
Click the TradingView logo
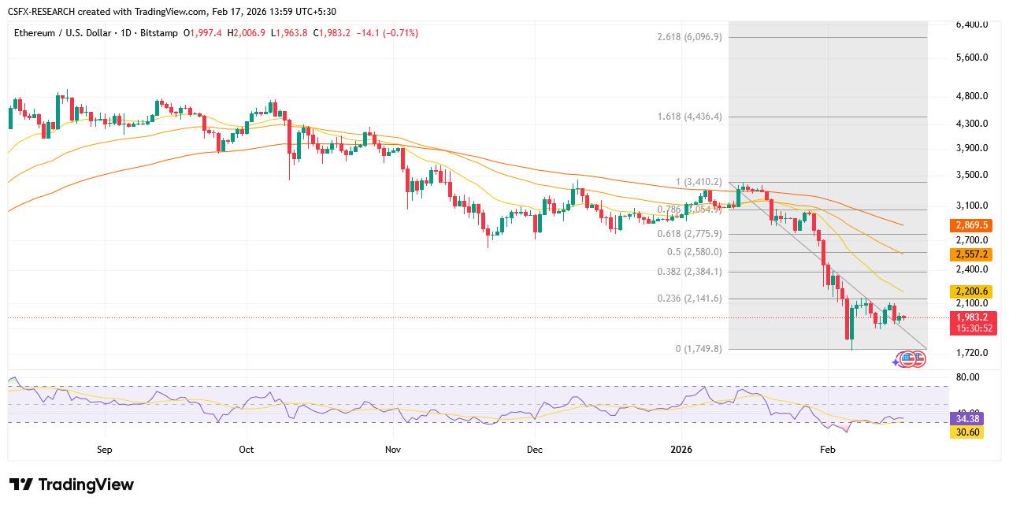72,484
